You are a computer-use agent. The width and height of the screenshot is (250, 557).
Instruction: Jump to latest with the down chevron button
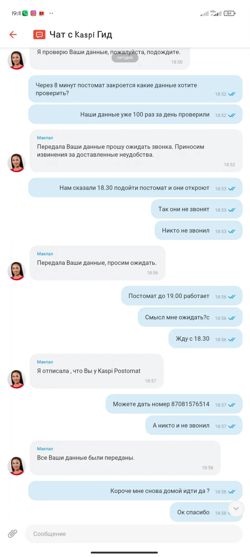[x=236, y=509]
